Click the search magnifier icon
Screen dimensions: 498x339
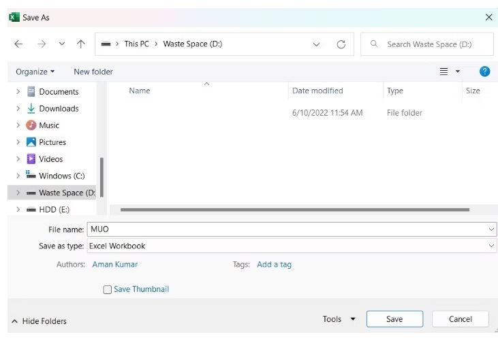point(374,44)
